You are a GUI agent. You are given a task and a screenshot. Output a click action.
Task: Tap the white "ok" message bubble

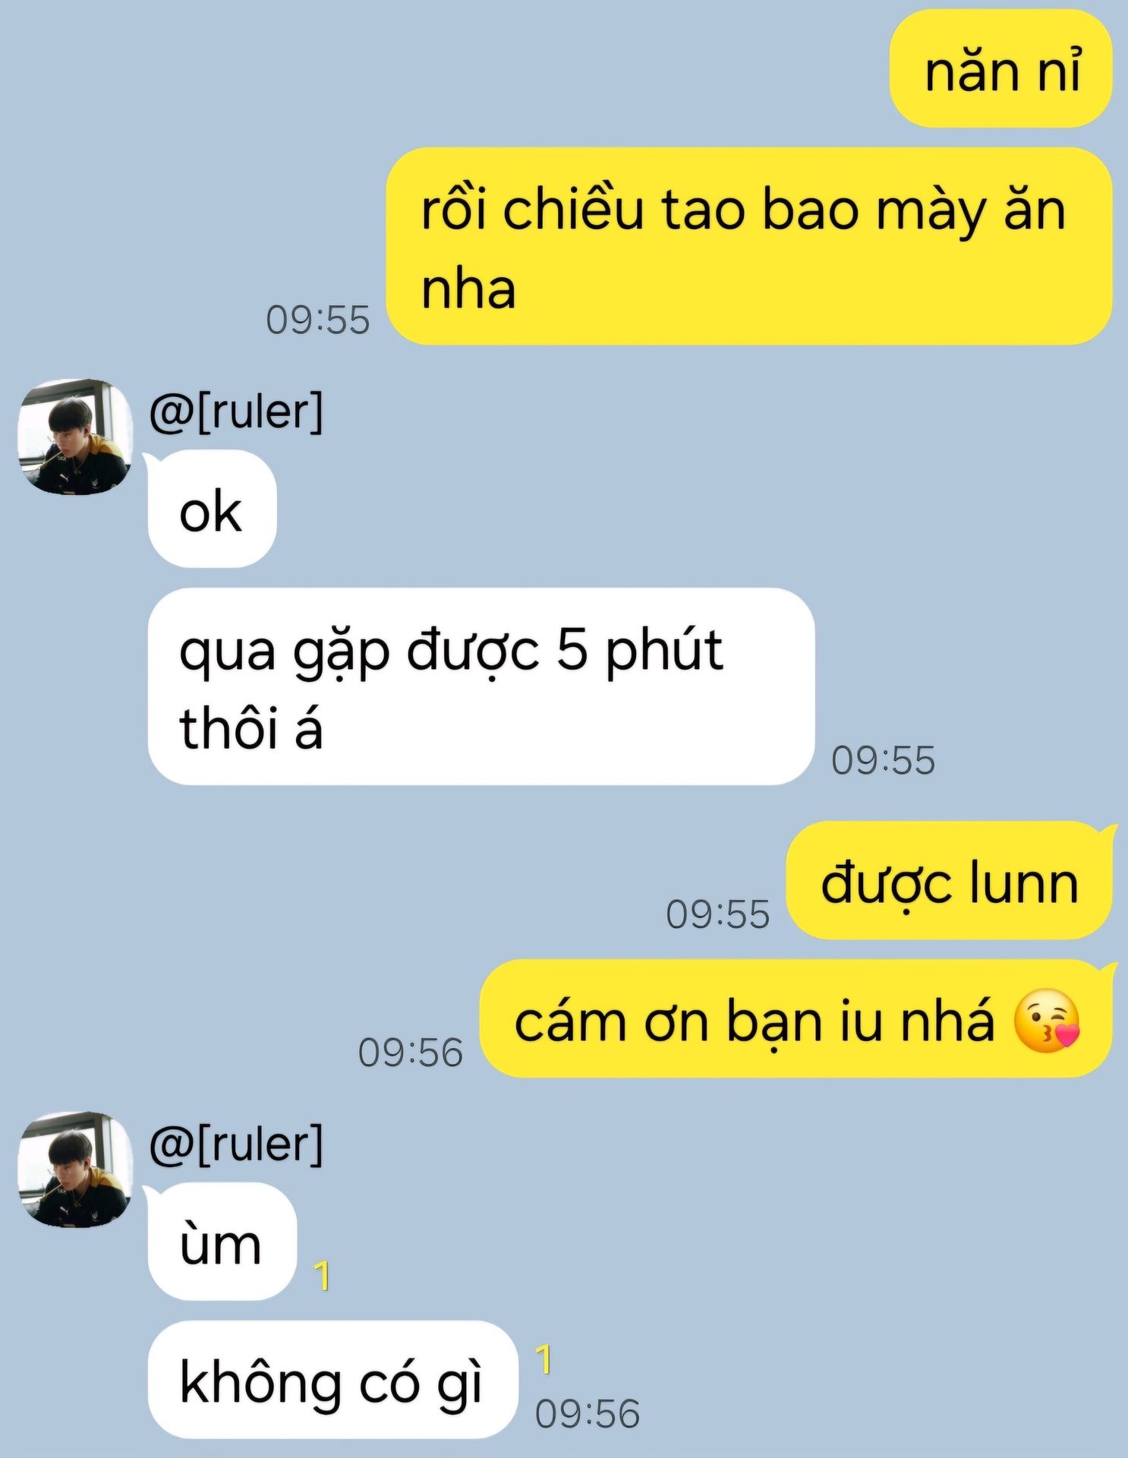(x=212, y=508)
